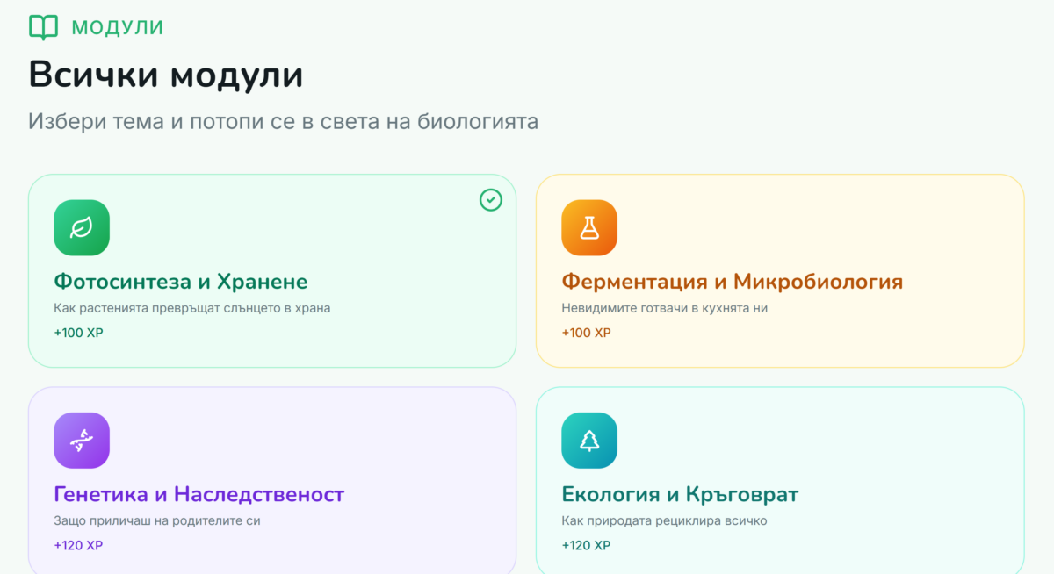Select the МОДУЛИ section label
This screenshot has width=1054, height=574.
(x=117, y=27)
